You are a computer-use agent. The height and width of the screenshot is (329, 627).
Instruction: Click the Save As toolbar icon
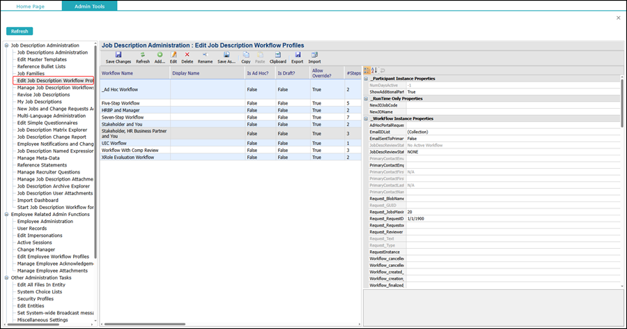[226, 54]
